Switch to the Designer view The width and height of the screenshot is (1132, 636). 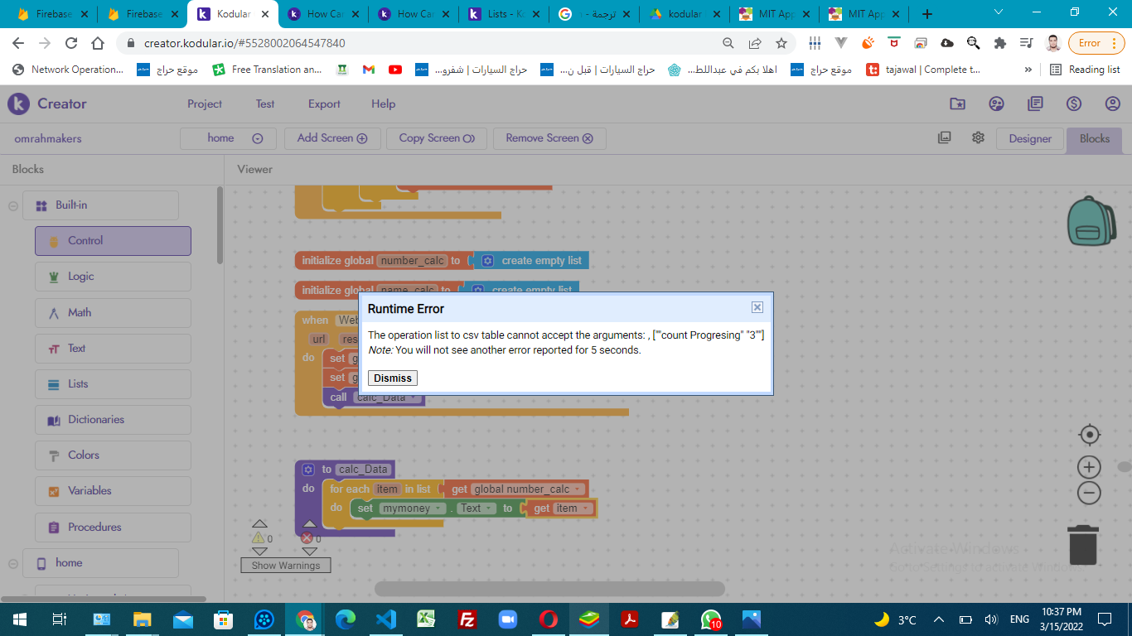pos(1029,138)
